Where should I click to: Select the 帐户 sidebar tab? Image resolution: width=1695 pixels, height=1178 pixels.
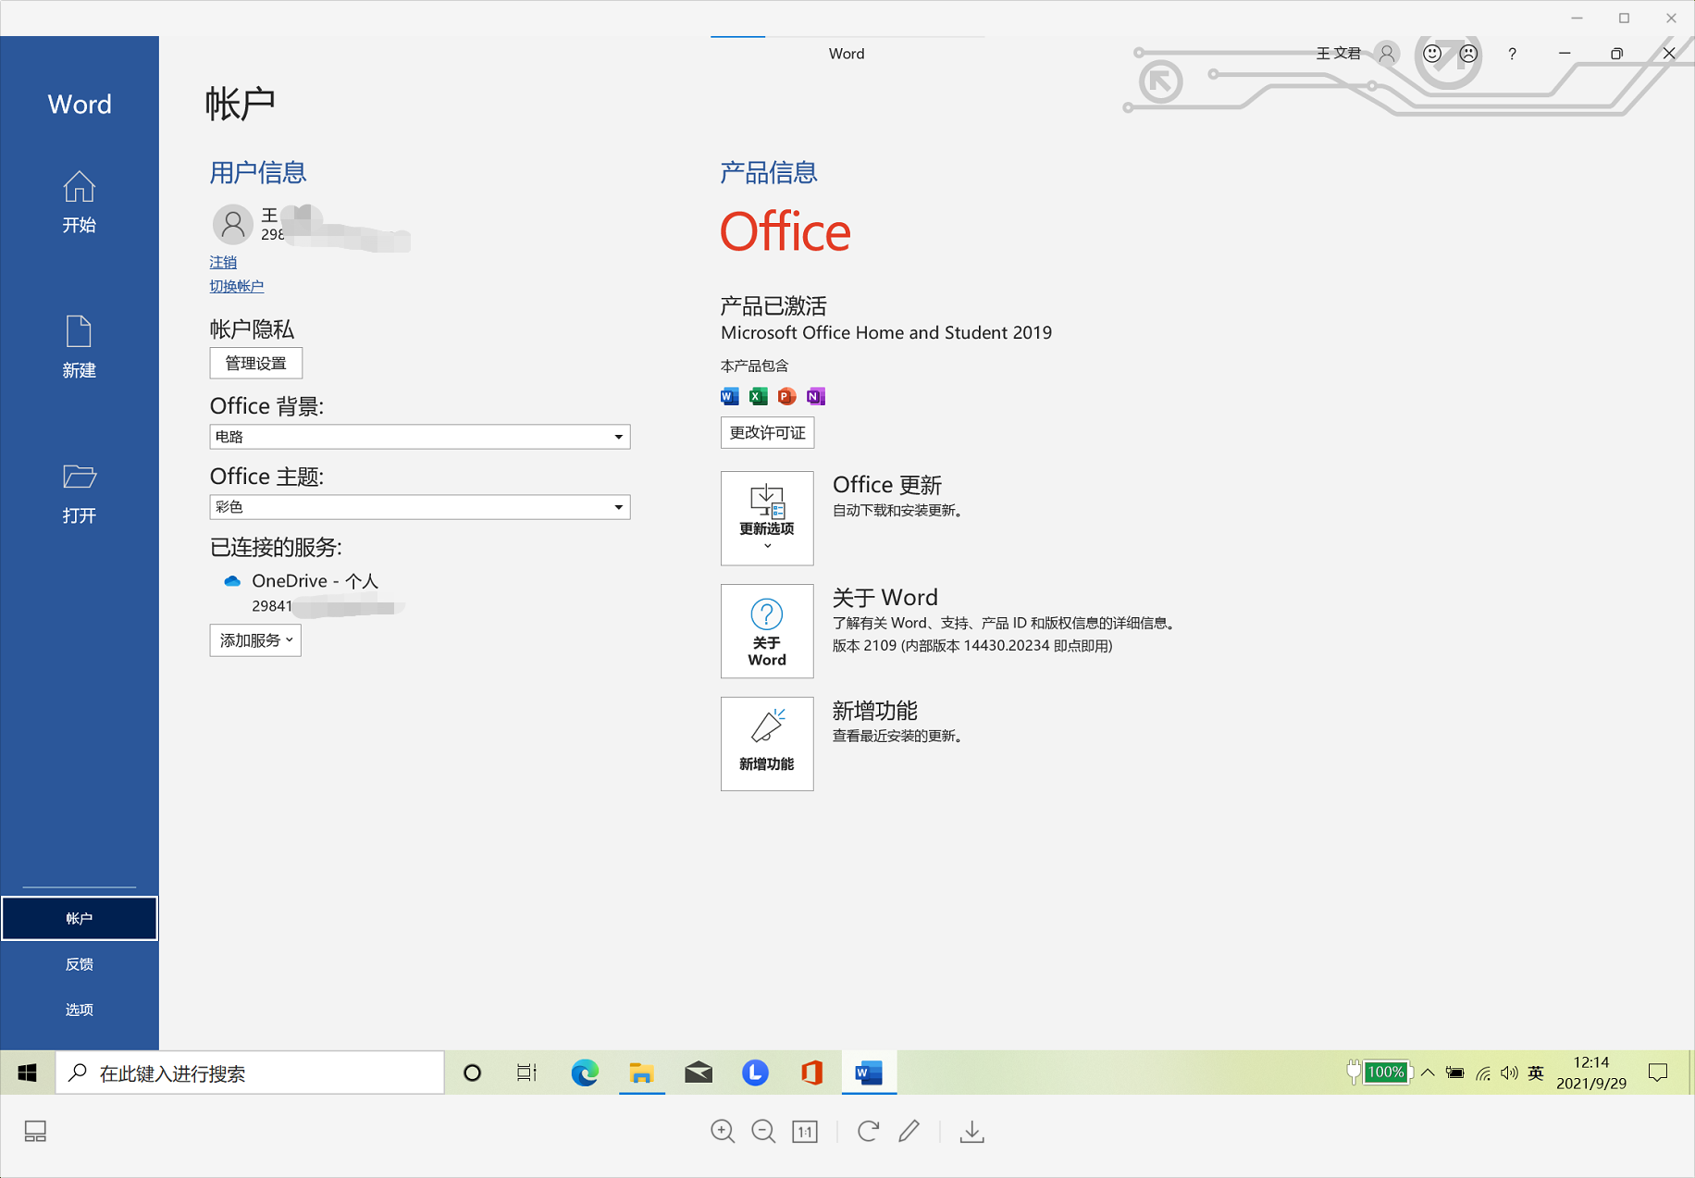[x=79, y=918]
